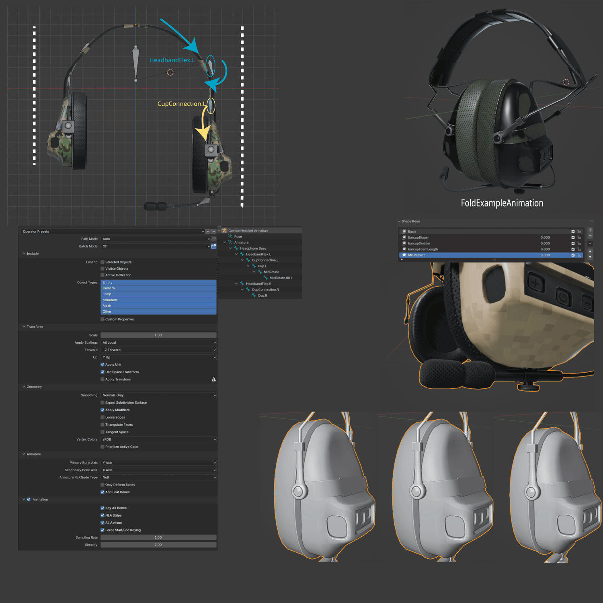Click the EarcupBigger shape key icon

(404, 238)
